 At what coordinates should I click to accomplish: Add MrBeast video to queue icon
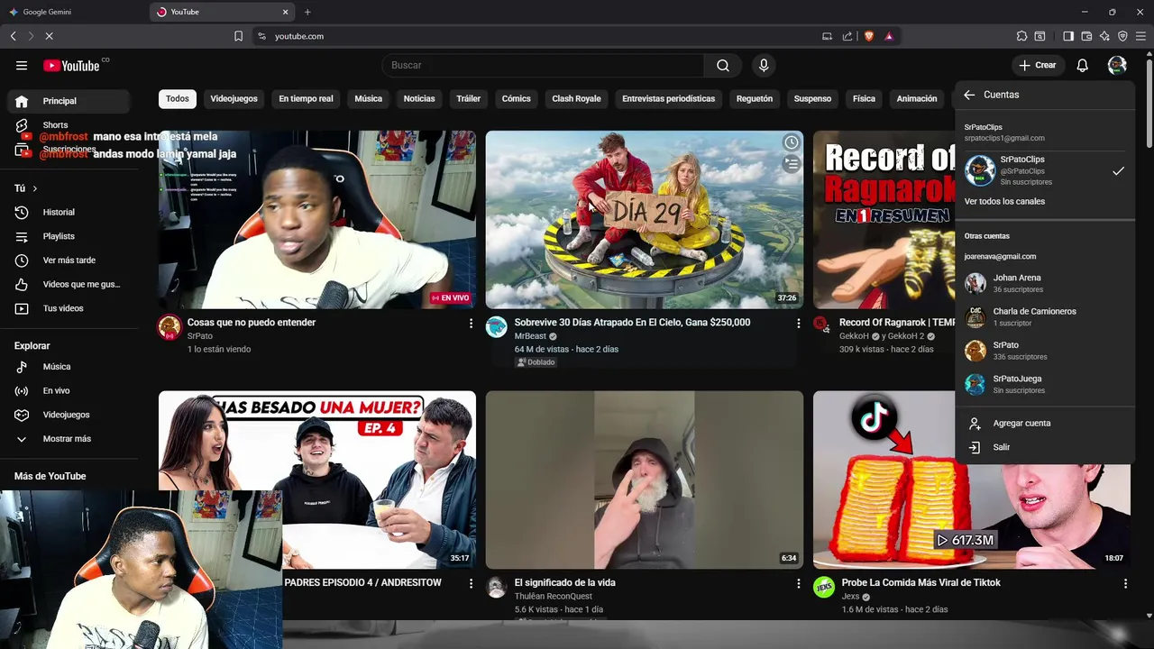point(791,164)
